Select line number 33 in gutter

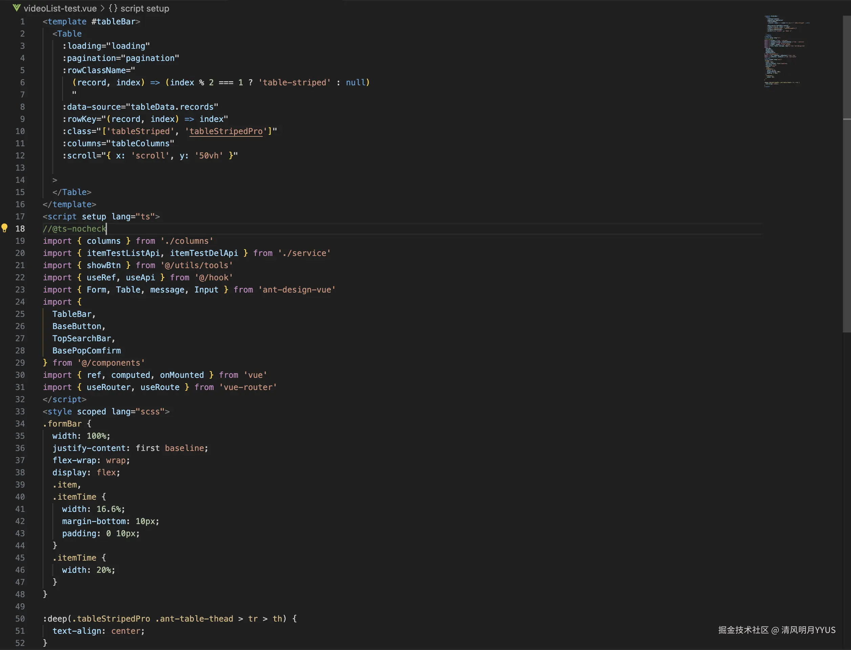[x=20, y=411]
